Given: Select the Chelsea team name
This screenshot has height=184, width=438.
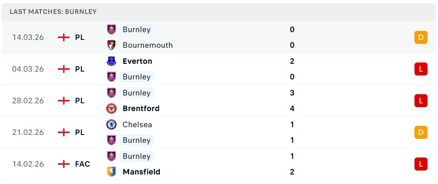Looking at the screenshot, I should point(137,125).
